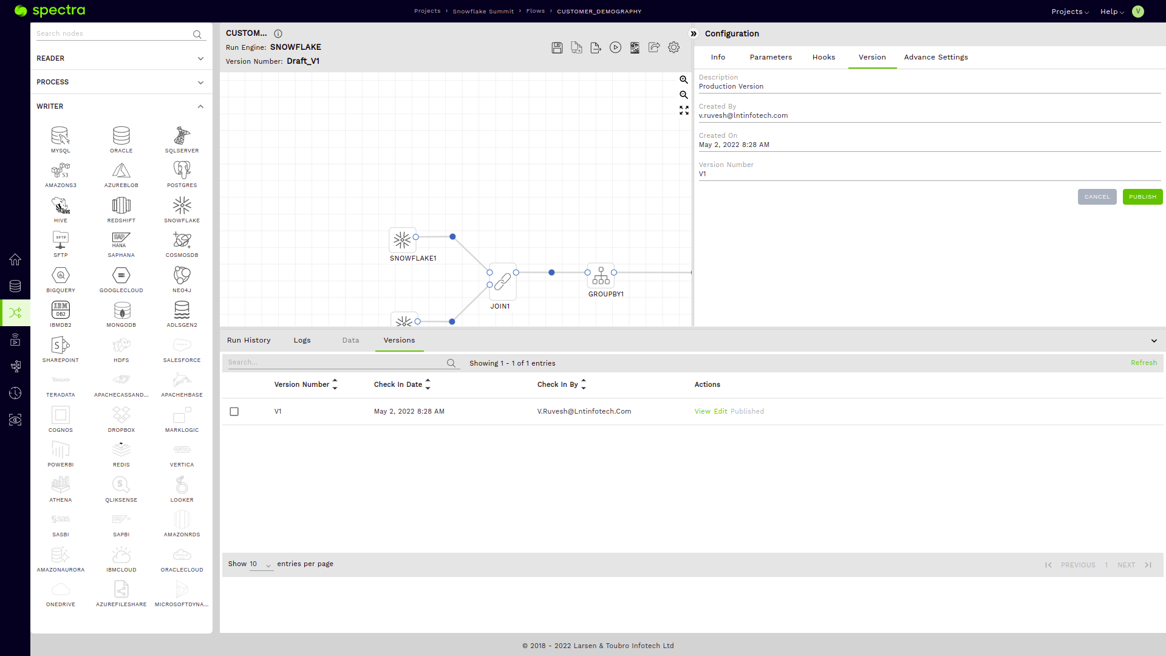Select the HIVE writer node

pos(61,210)
